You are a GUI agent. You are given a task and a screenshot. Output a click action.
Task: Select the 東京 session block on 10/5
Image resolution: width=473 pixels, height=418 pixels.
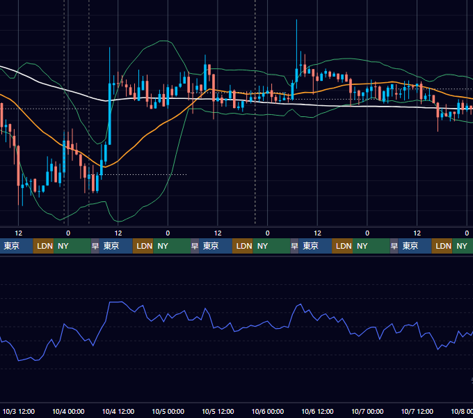pos(216,246)
